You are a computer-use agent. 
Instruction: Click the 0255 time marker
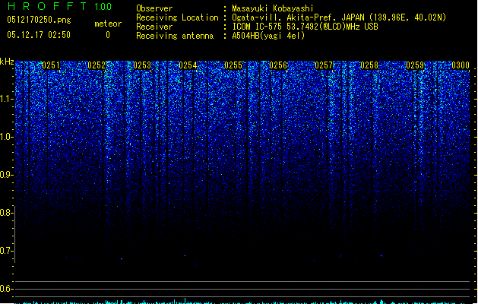[233, 65]
